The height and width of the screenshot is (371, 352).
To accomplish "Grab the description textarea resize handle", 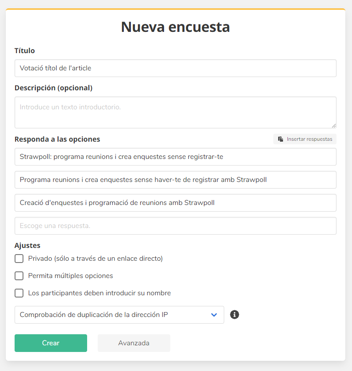I will 333,125.
